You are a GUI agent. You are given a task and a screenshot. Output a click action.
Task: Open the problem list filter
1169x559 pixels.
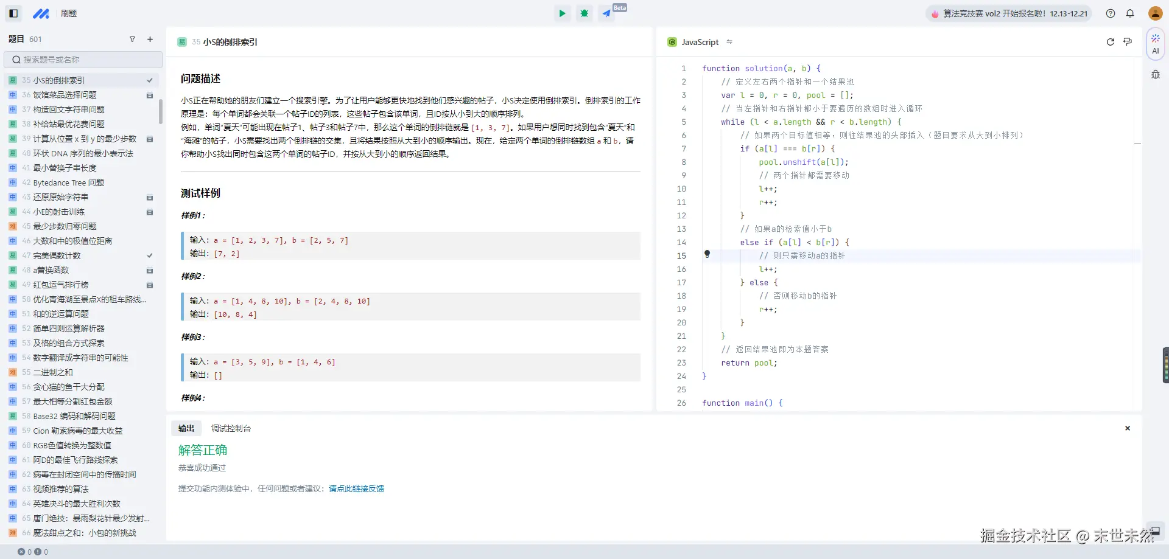[132, 40]
